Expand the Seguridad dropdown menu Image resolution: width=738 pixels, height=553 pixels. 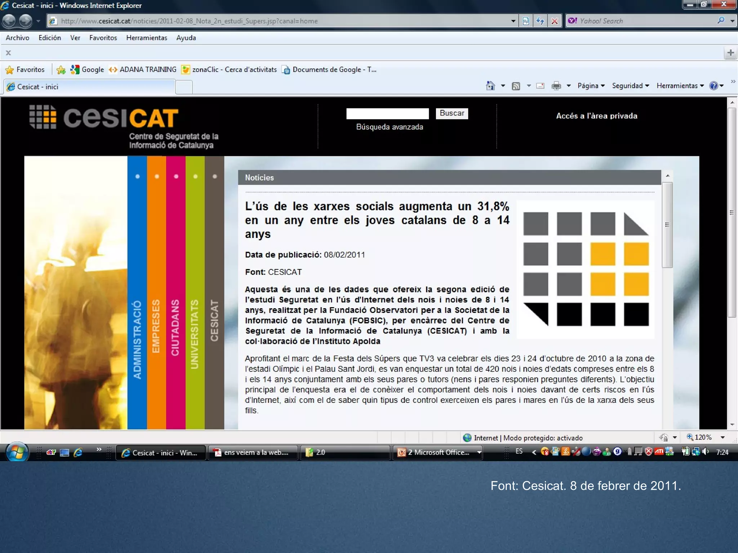(630, 86)
